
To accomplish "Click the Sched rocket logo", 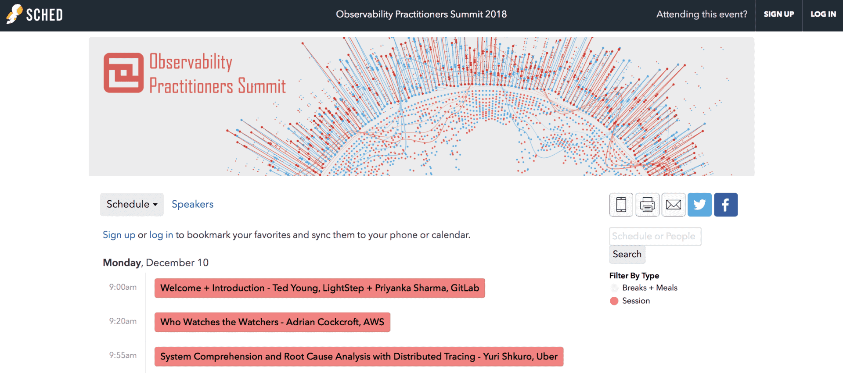I will 34,14.
